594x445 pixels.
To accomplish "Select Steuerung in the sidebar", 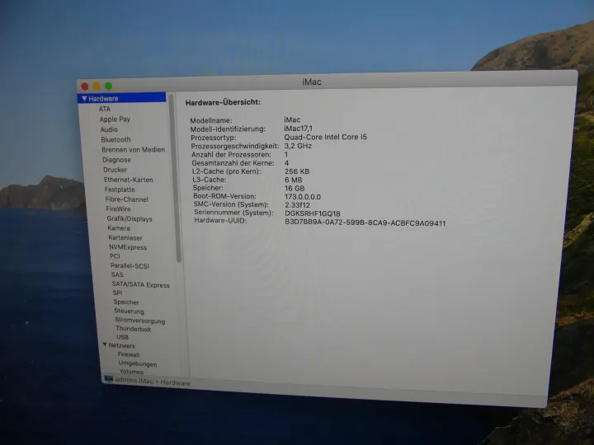I will 130,311.
